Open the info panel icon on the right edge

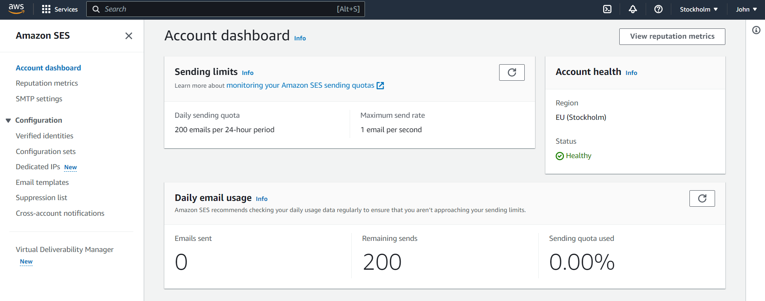click(756, 30)
